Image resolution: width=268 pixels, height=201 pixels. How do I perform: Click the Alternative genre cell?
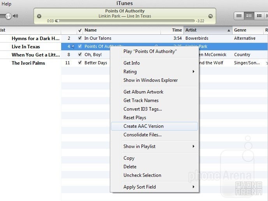click(245, 38)
